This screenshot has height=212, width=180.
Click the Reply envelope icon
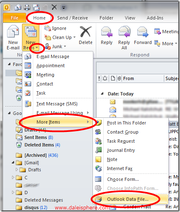pyautogui.click(x=107, y=32)
